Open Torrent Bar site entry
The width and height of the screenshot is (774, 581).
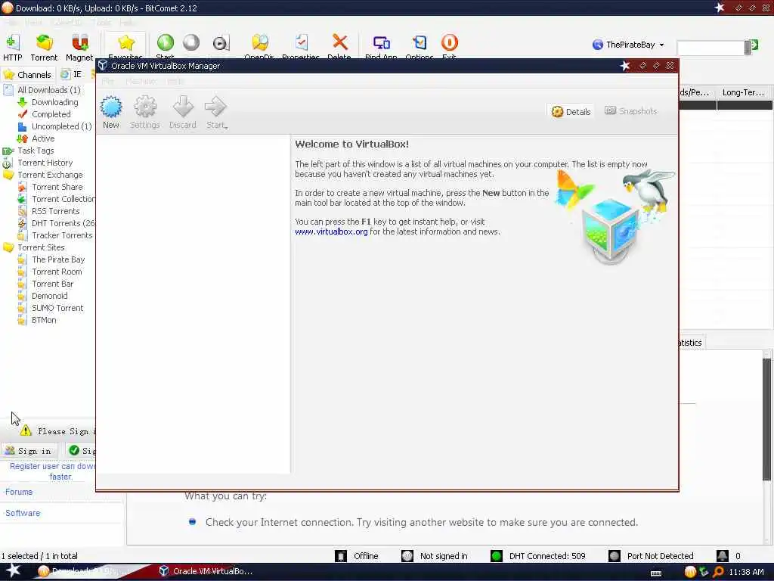point(52,284)
